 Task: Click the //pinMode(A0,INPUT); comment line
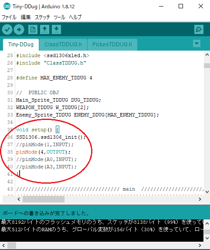point(46,159)
